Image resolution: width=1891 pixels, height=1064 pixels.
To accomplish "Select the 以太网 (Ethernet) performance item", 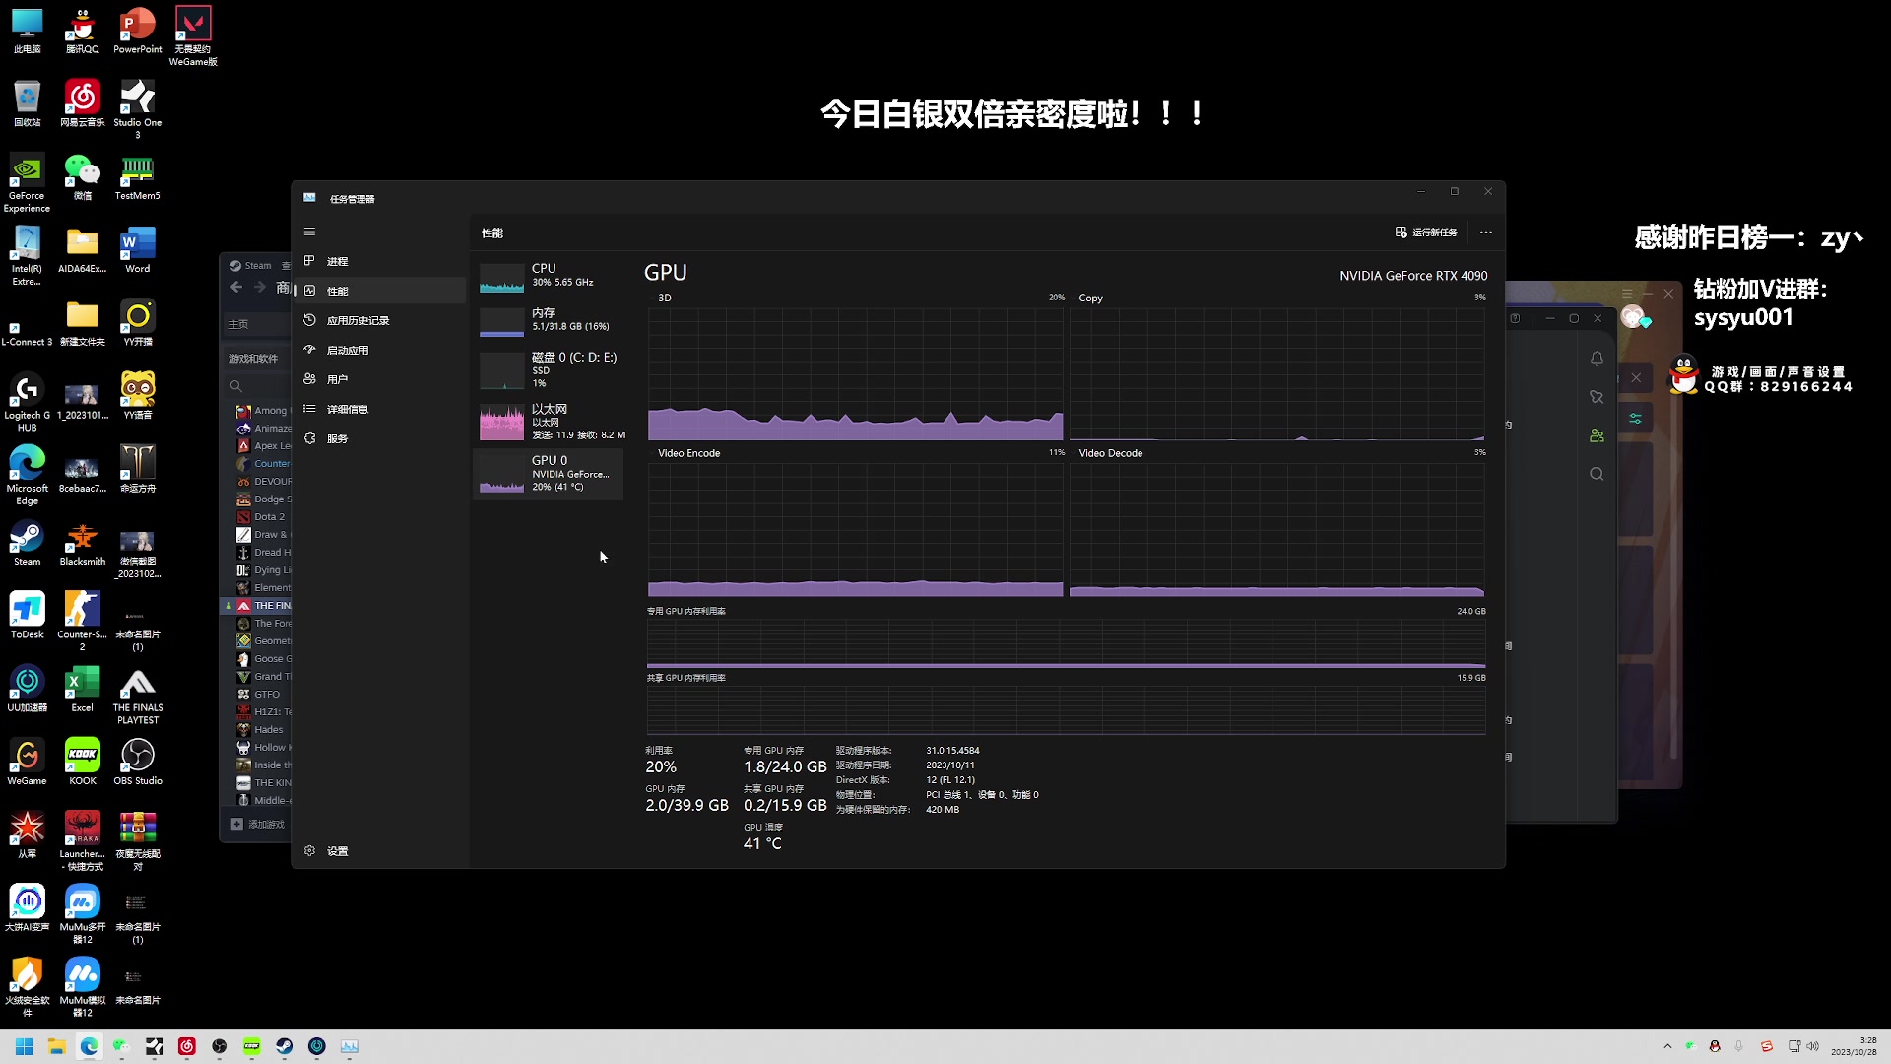I will tap(549, 422).
